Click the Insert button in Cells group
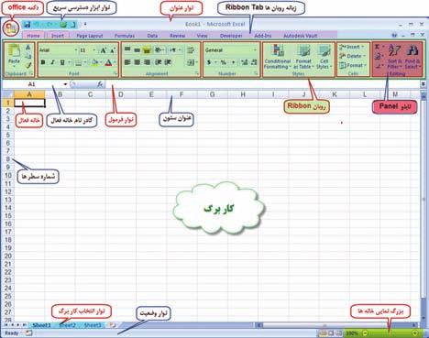Image resolution: width=429 pixels, height=338 pixels. tap(352, 47)
